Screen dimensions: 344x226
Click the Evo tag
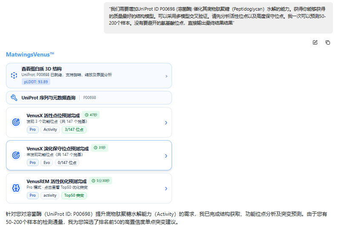click(46, 163)
